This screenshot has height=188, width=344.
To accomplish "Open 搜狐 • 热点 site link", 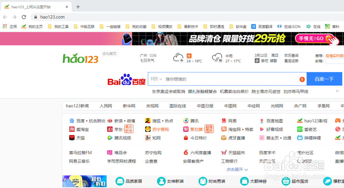I will pyautogui.click(x=159, y=121).
